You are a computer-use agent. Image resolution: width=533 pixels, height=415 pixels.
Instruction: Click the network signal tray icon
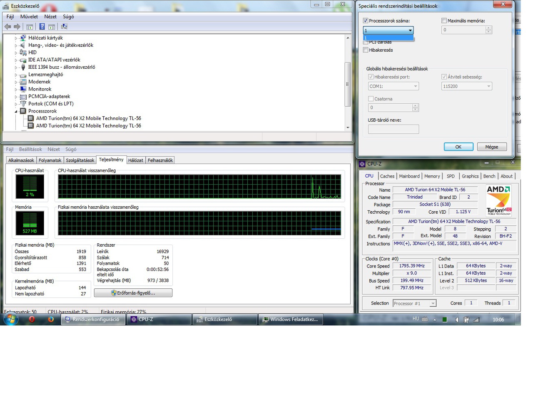[x=476, y=320]
